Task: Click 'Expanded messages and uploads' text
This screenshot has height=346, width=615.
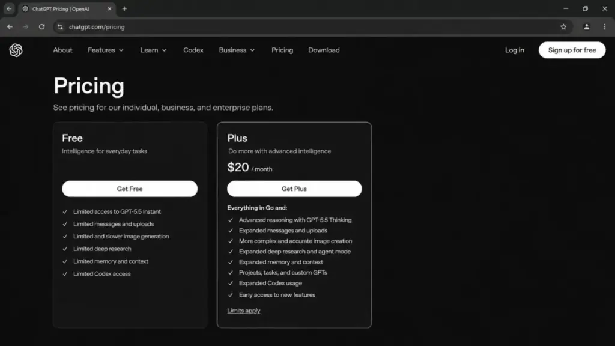Action: click(283, 231)
